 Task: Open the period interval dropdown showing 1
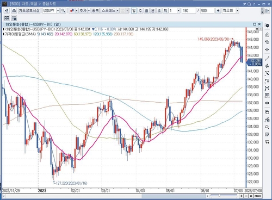pos(178,11)
